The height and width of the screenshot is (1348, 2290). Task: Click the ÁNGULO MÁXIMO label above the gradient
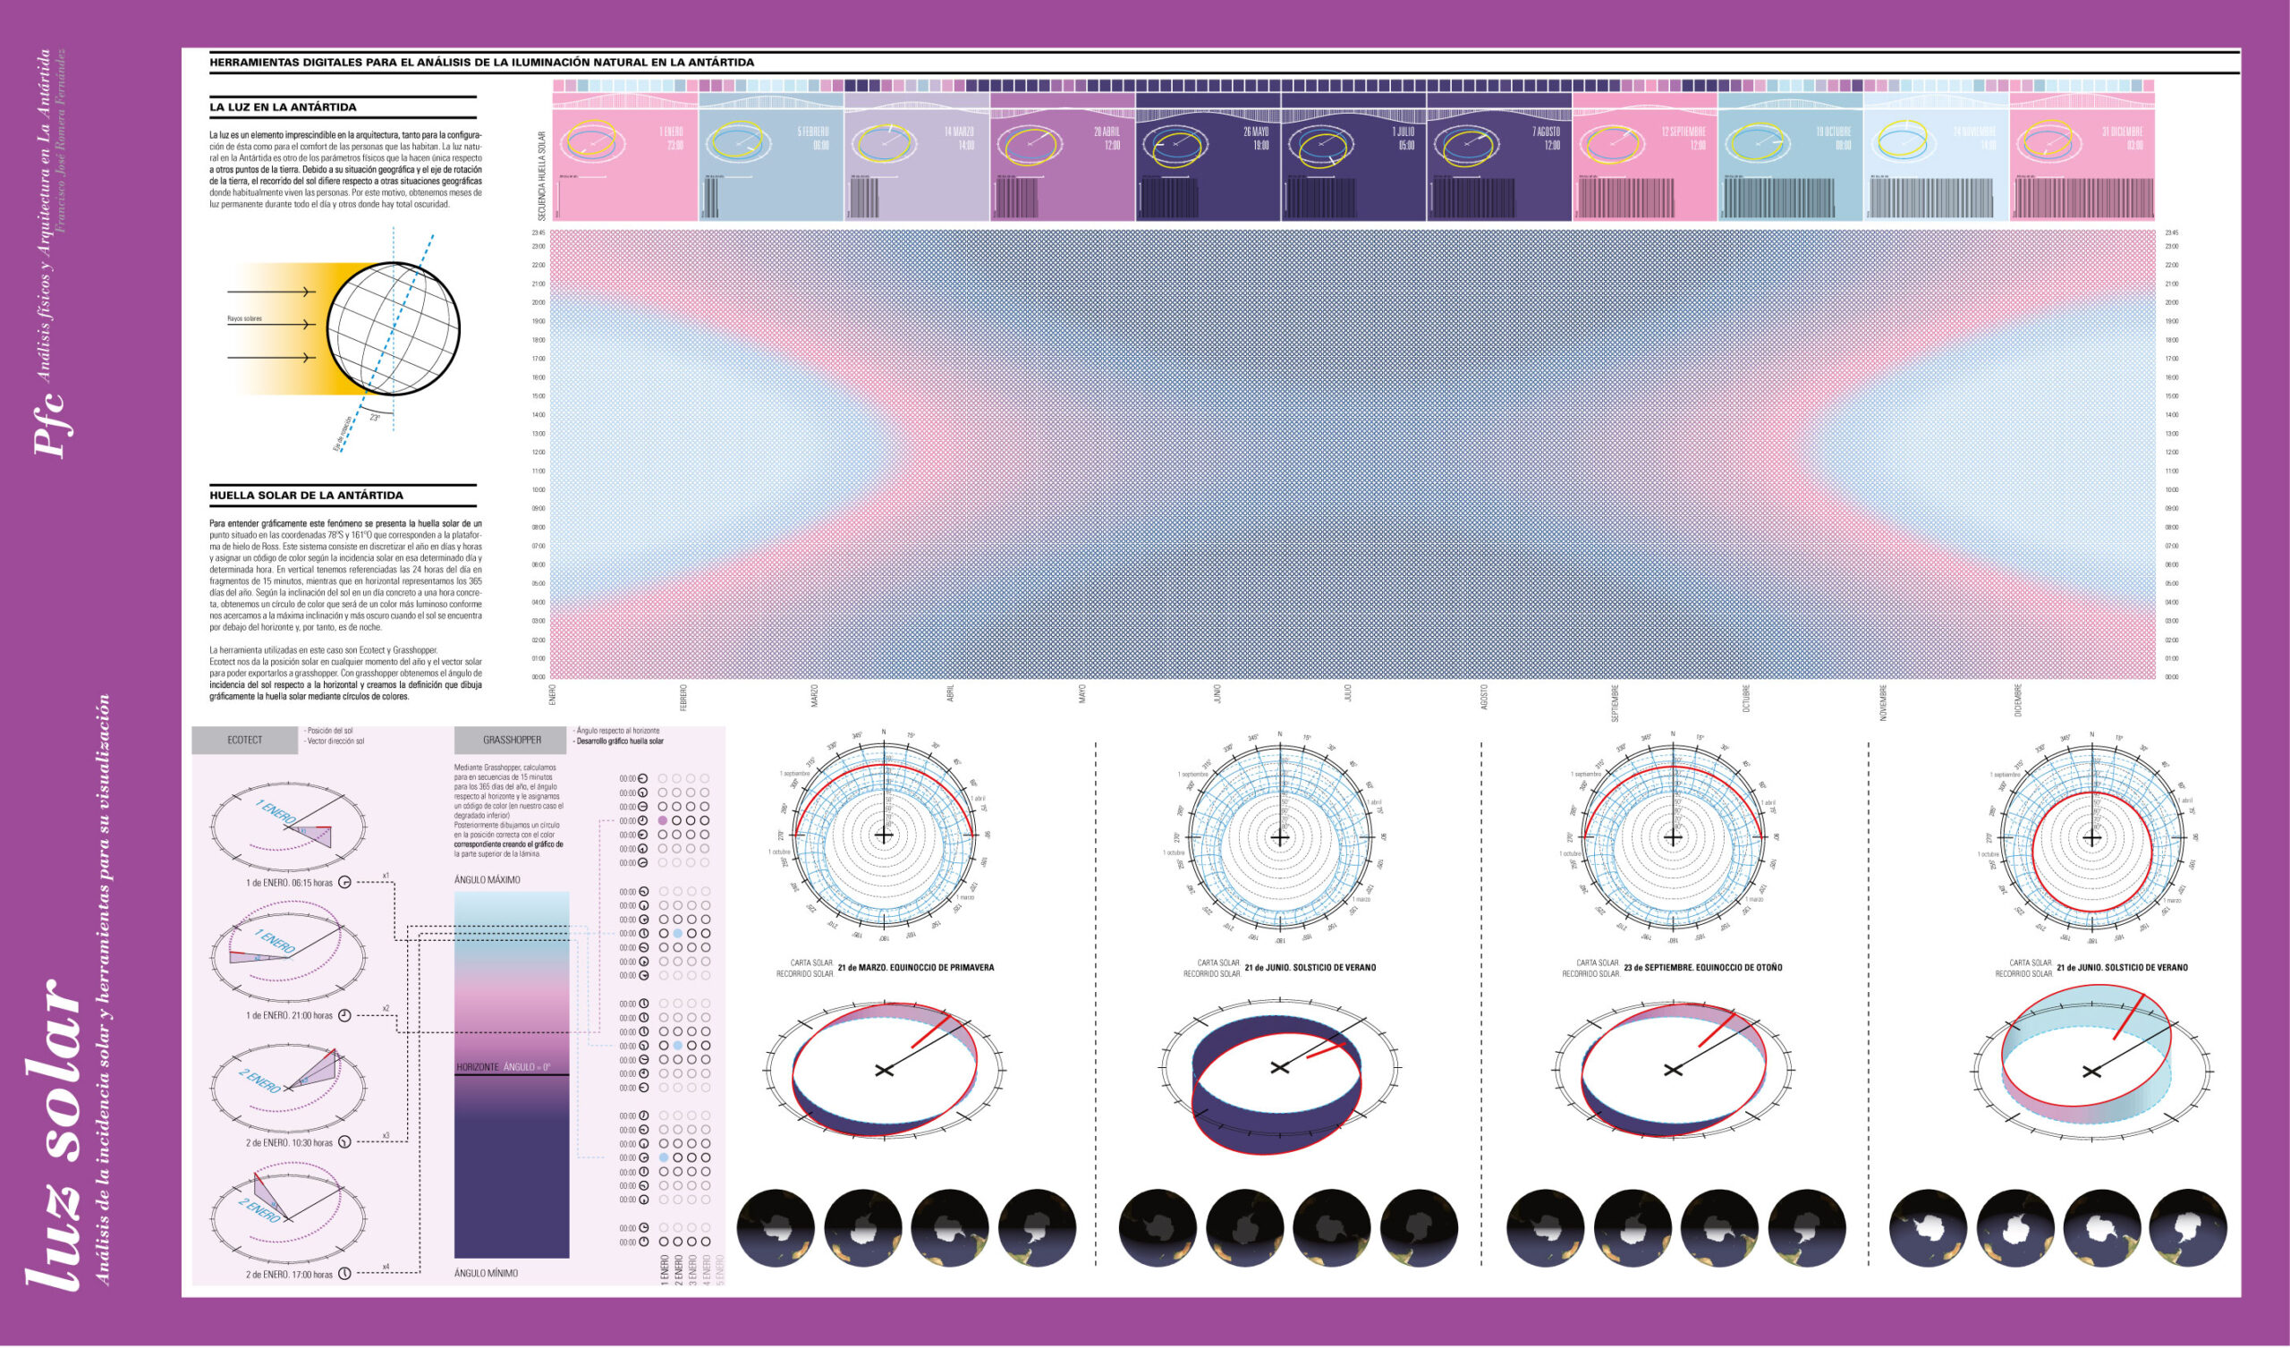(x=488, y=880)
